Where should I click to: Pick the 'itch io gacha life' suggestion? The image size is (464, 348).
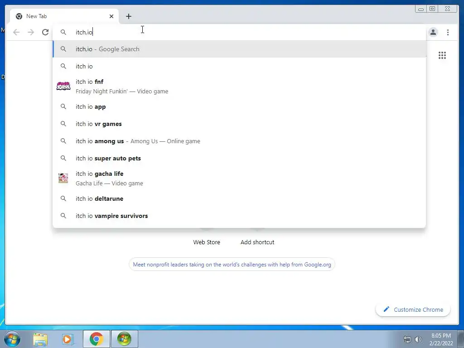(239, 179)
